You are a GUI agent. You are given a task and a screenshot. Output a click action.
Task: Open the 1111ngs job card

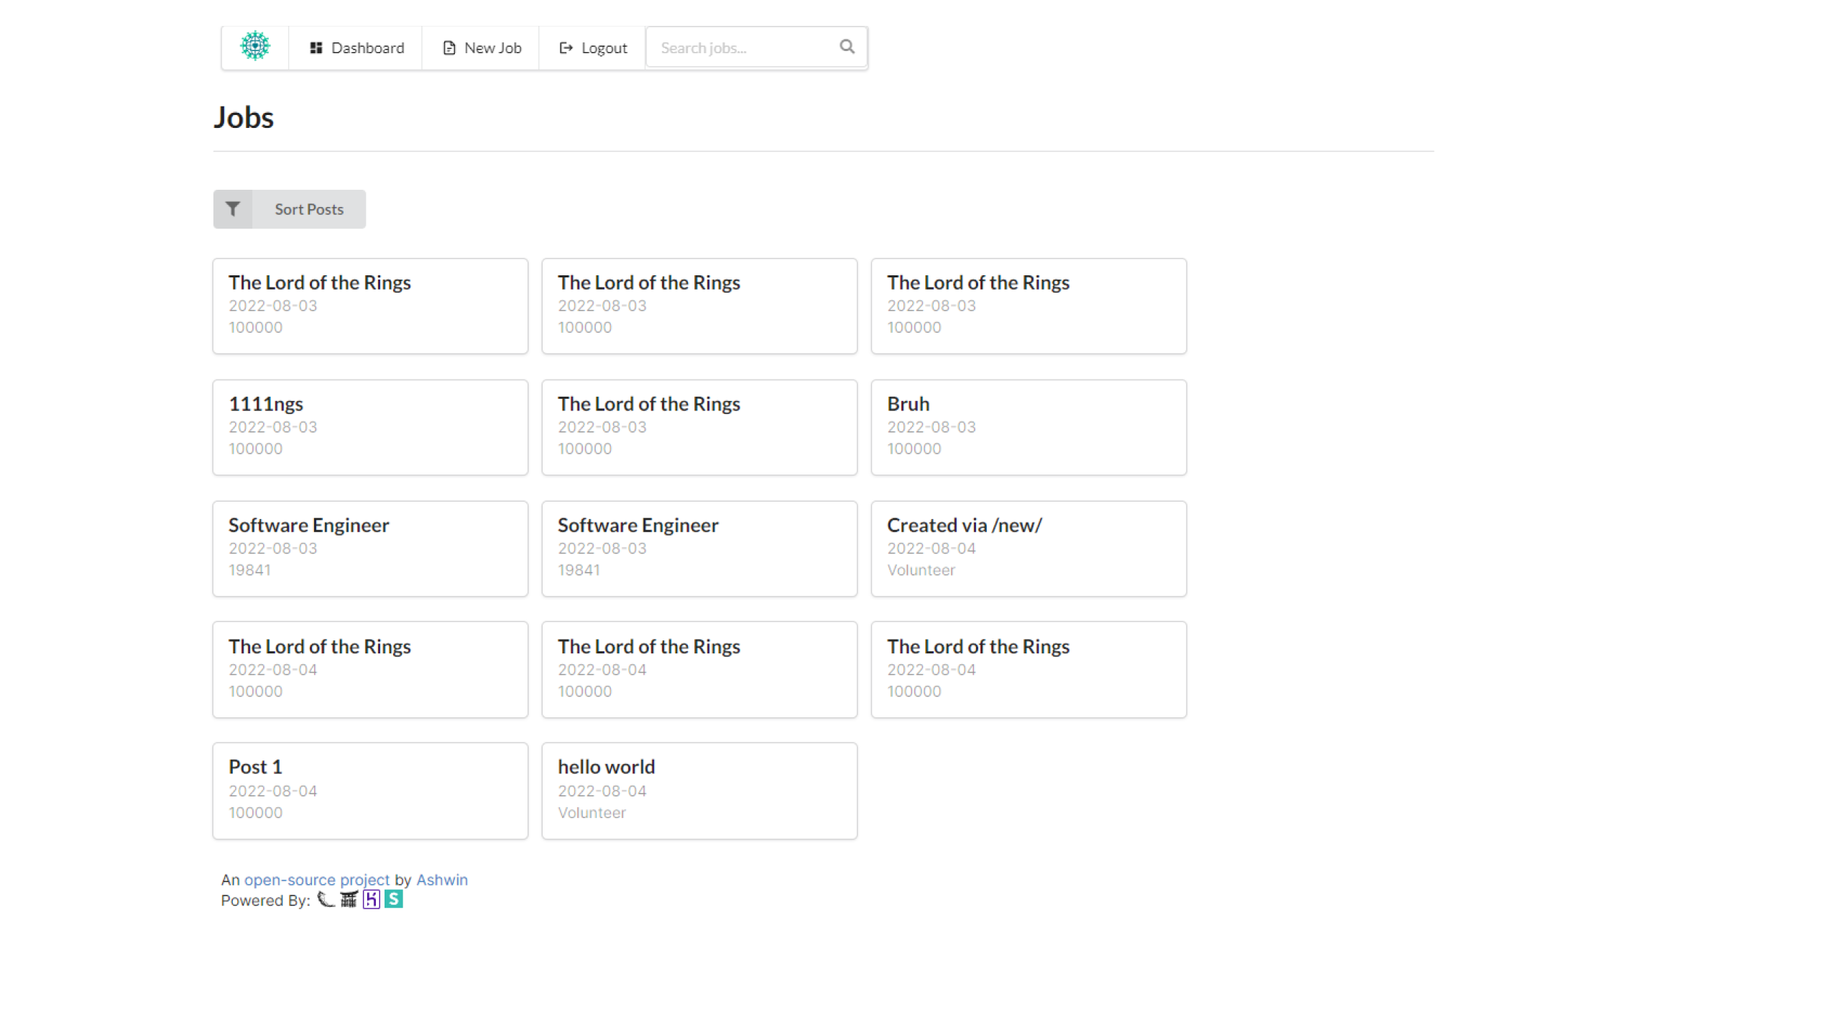click(370, 427)
